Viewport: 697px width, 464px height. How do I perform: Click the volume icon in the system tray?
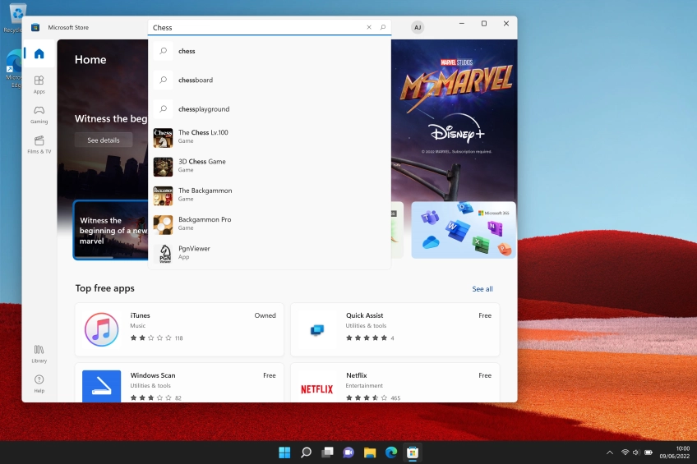pyautogui.click(x=636, y=453)
